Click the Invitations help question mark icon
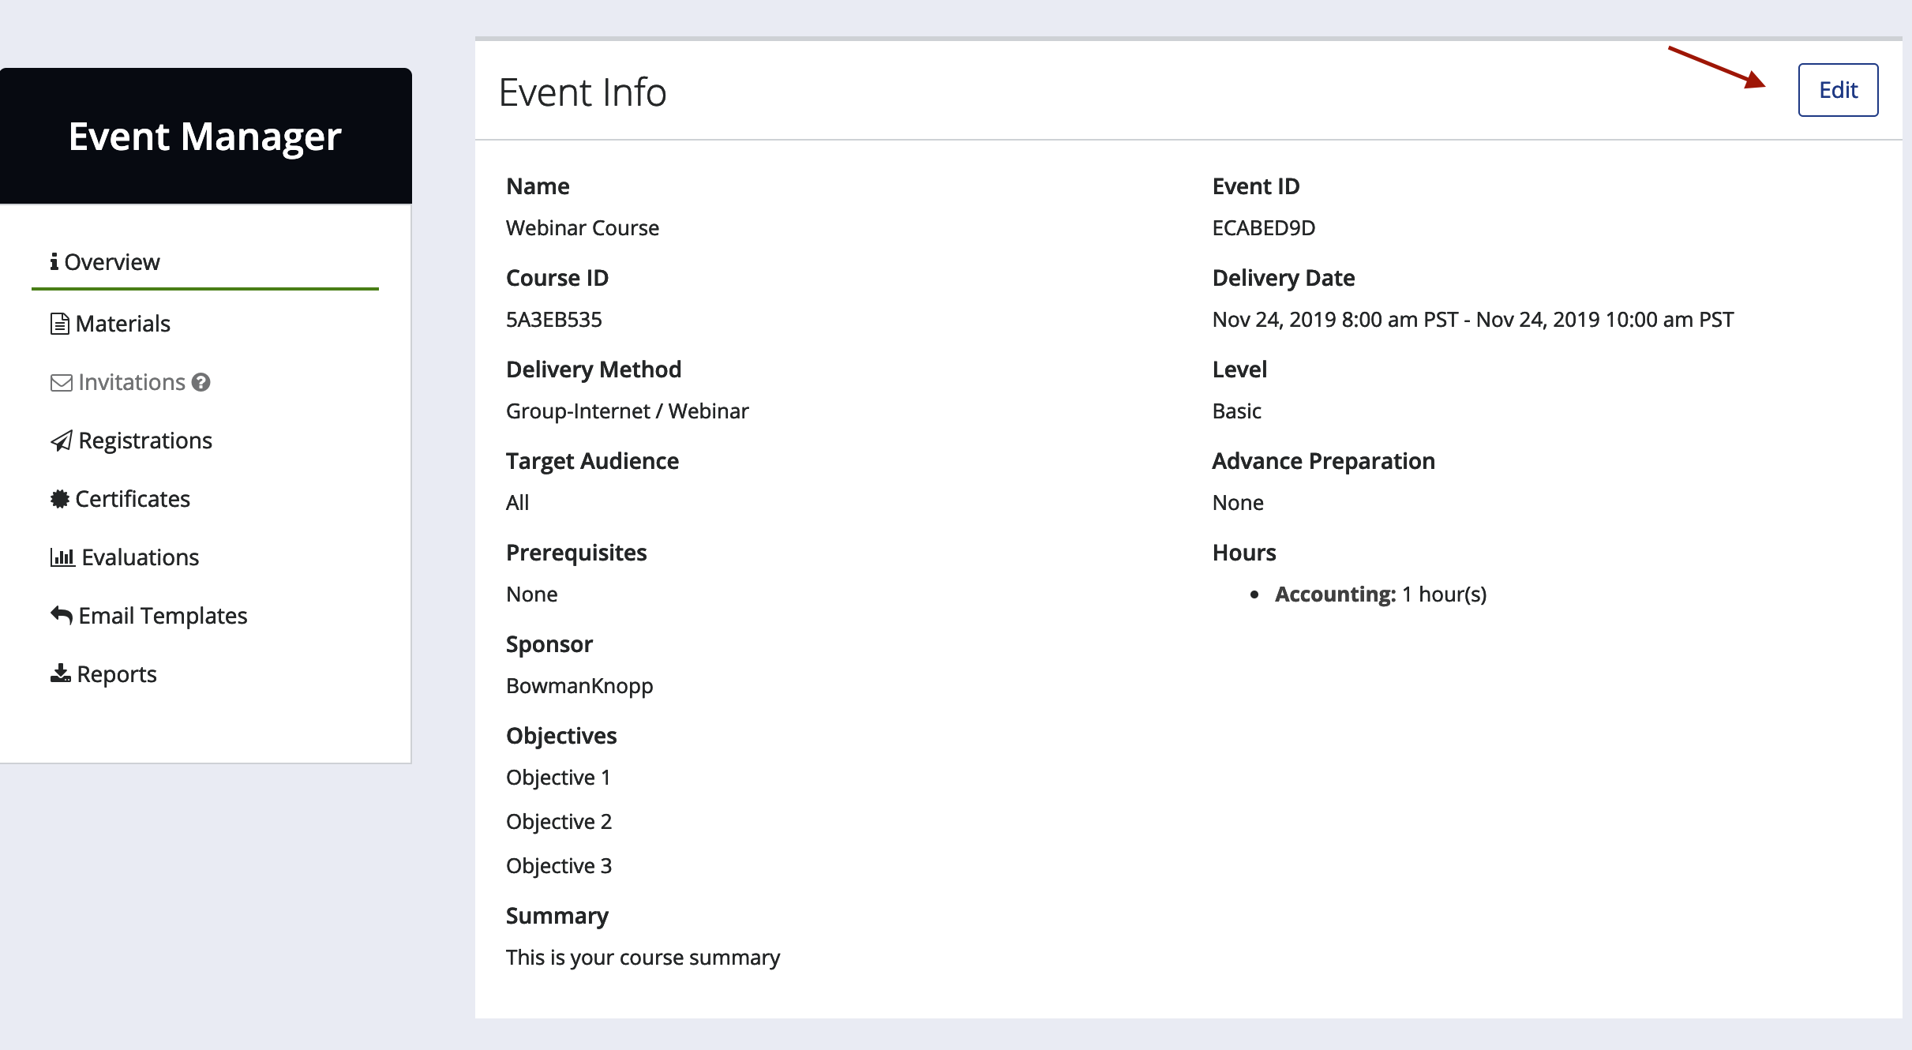Image resolution: width=1912 pixels, height=1050 pixels. click(201, 382)
